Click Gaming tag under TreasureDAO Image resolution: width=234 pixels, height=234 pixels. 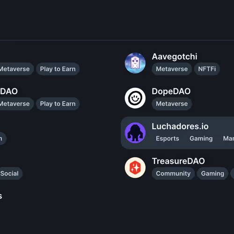tap(212, 174)
